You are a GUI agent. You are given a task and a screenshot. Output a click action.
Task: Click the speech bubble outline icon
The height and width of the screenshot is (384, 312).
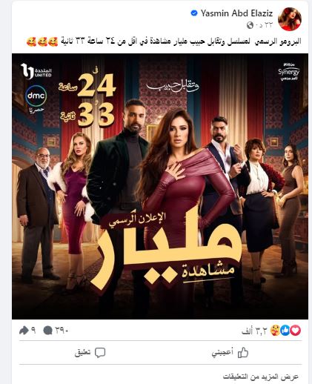click(x=100, y=353)
